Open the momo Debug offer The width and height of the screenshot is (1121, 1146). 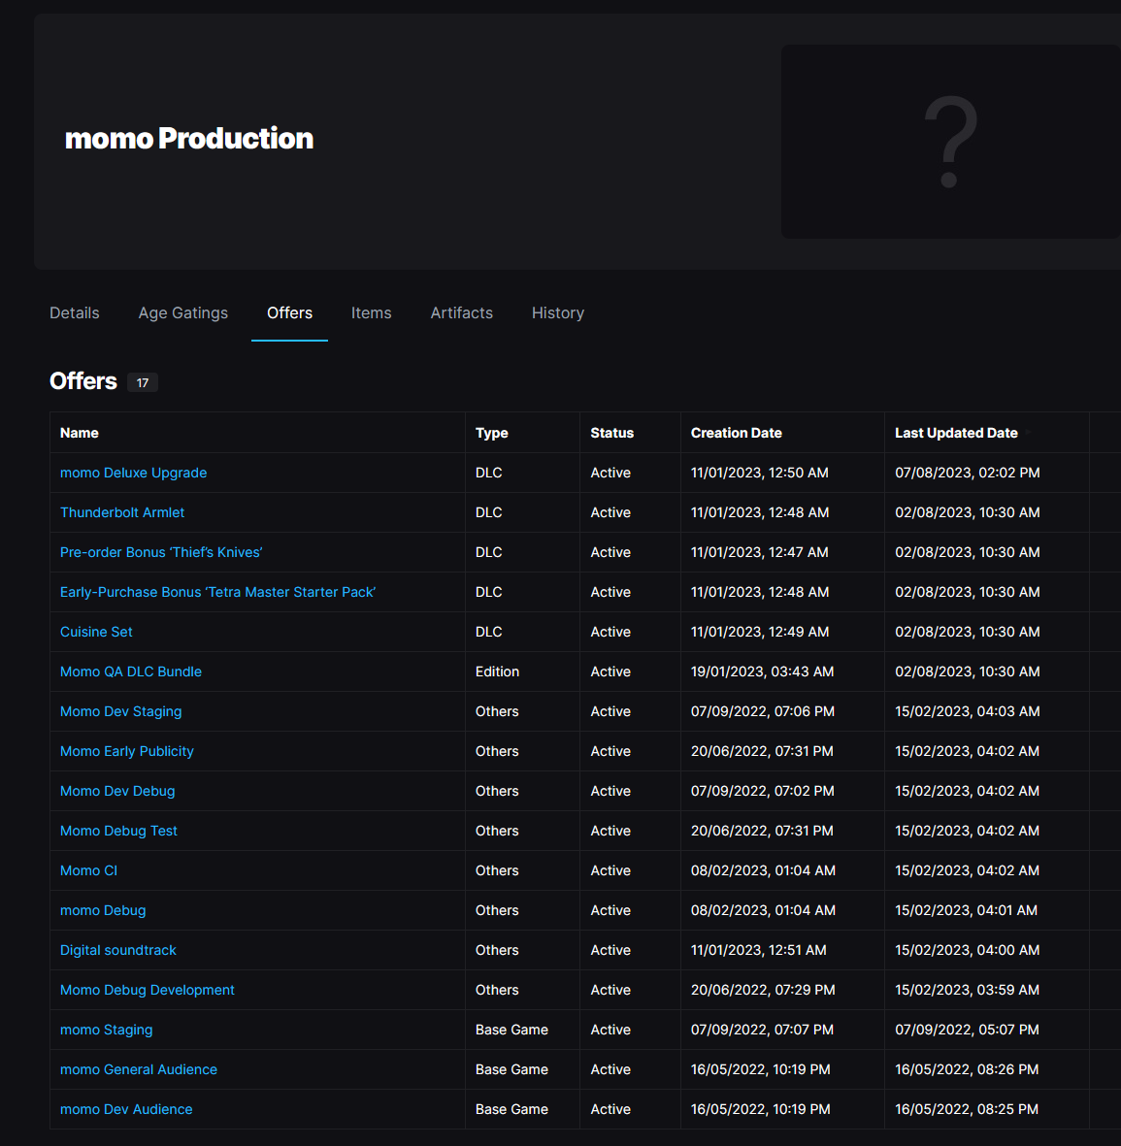click(102, 910)
